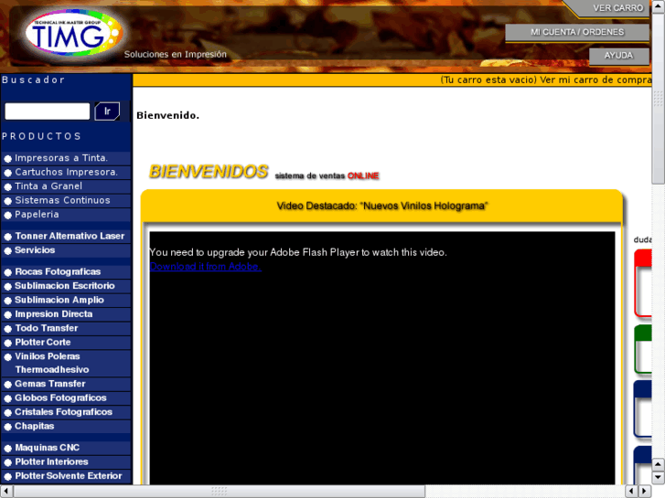Image resolution: width=665 pixels, height=498 pixels.
Task: Open Gemas Transfer category
Action: click(50, 384)
